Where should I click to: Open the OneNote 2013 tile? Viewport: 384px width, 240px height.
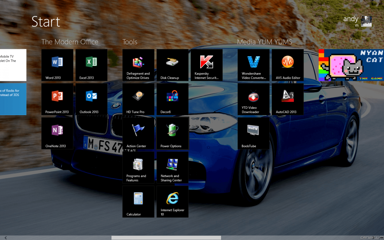click(57, 133)
